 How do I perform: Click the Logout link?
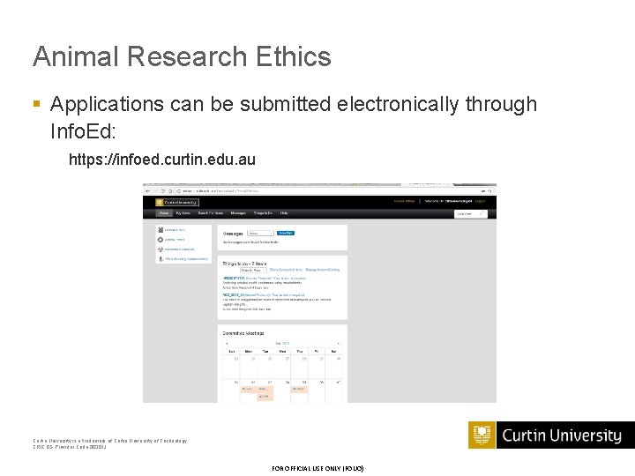481,201
